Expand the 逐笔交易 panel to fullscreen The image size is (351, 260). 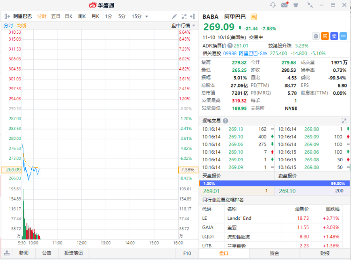[x=344, y=120]
